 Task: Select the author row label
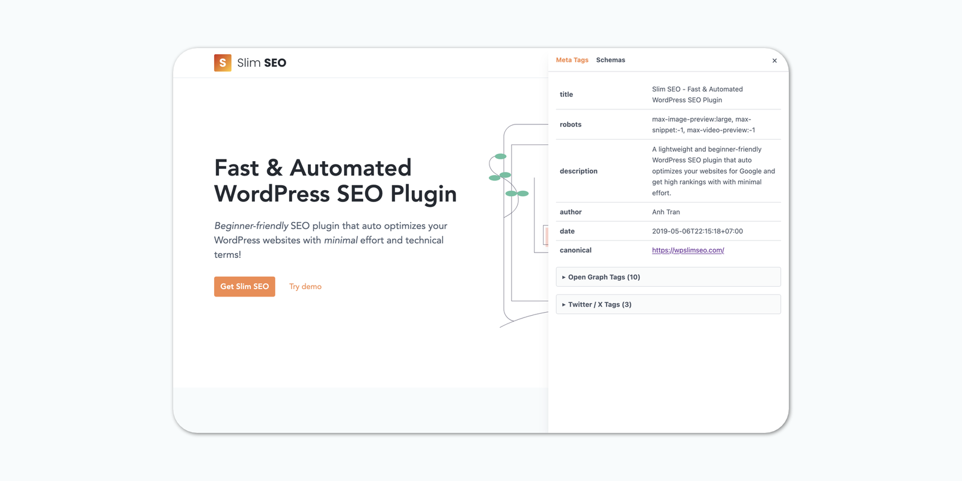(x=571, y=212)
